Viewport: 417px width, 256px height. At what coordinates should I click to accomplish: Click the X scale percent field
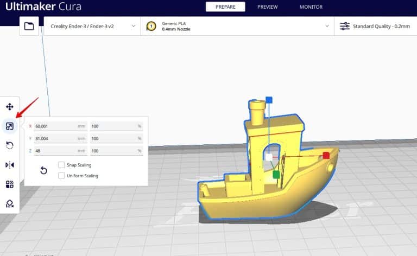click(117, 126)
